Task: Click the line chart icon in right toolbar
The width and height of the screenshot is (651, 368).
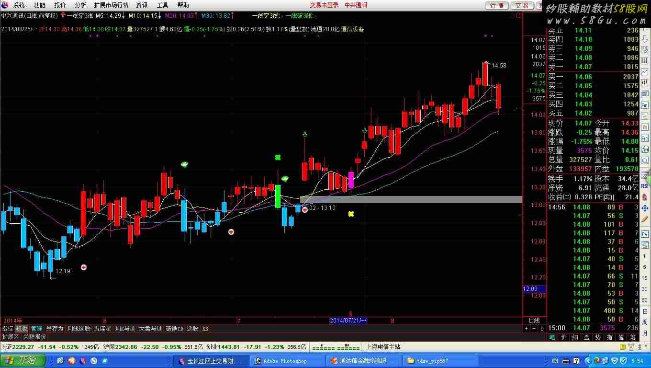Action: 645,72
